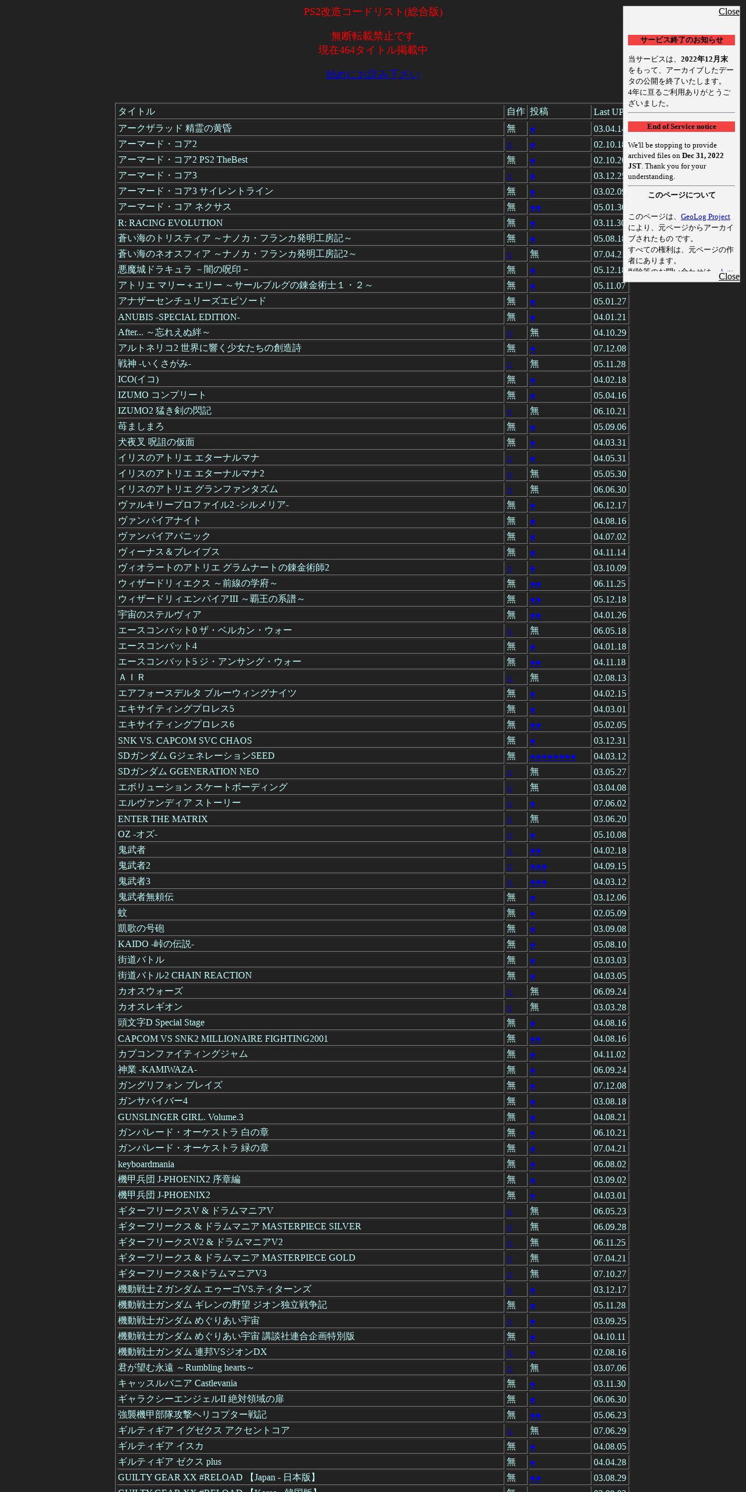Open 投稿 link for アークザラッド 精霊の黄昏
Viewport: 746px width, 1492px height.
pyautogui.click(x=533, y=129)
